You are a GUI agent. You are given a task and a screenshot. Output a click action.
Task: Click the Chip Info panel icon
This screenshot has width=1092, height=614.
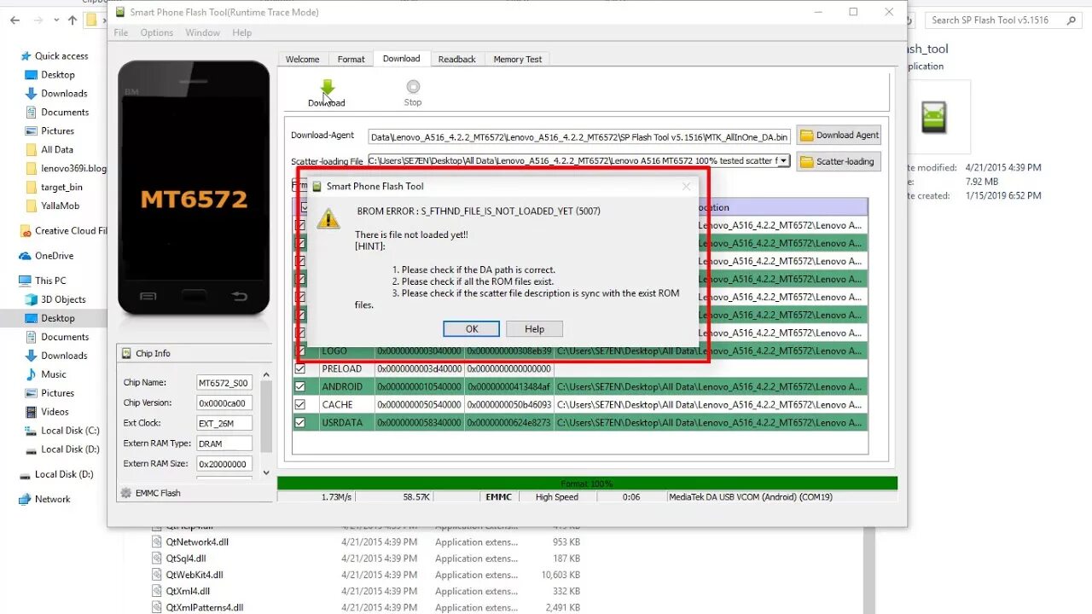coord(125,353)
